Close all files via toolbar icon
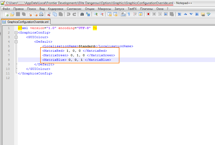The image size is (215, 145). click(35, 14)
